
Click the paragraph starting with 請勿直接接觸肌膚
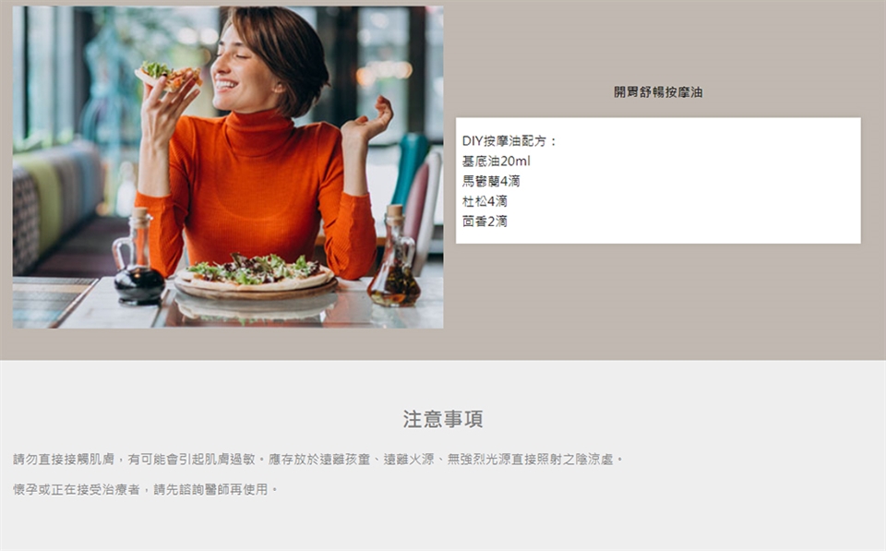318,460
